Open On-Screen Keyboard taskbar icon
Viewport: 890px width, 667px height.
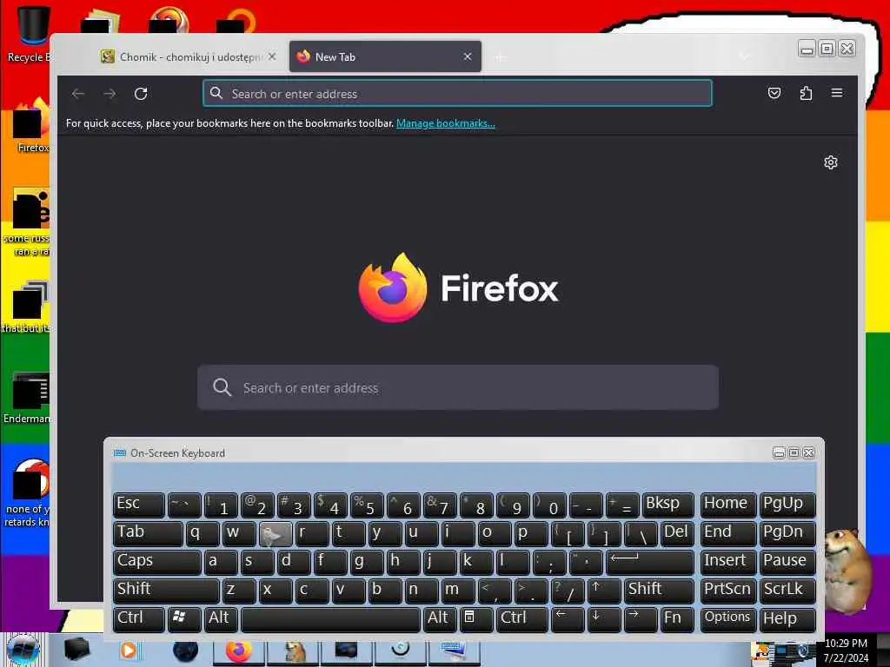click(454, 651)
